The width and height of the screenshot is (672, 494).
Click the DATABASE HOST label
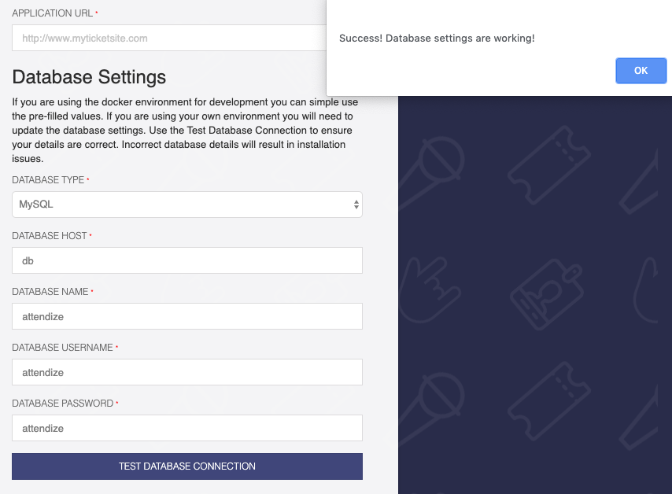50,236
